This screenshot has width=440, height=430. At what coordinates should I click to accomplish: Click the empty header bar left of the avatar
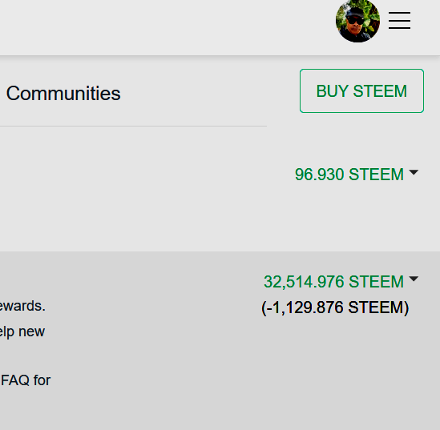point(166,27)
